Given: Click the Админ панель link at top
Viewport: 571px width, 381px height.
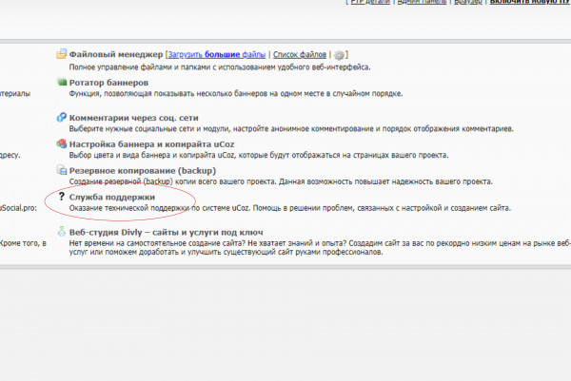Looking at the screenshot, I should 422,2.
